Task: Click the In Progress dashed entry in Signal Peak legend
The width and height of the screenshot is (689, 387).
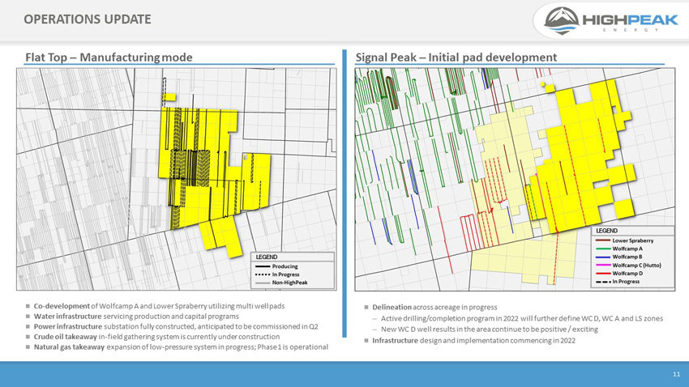Action: [618, 282]
